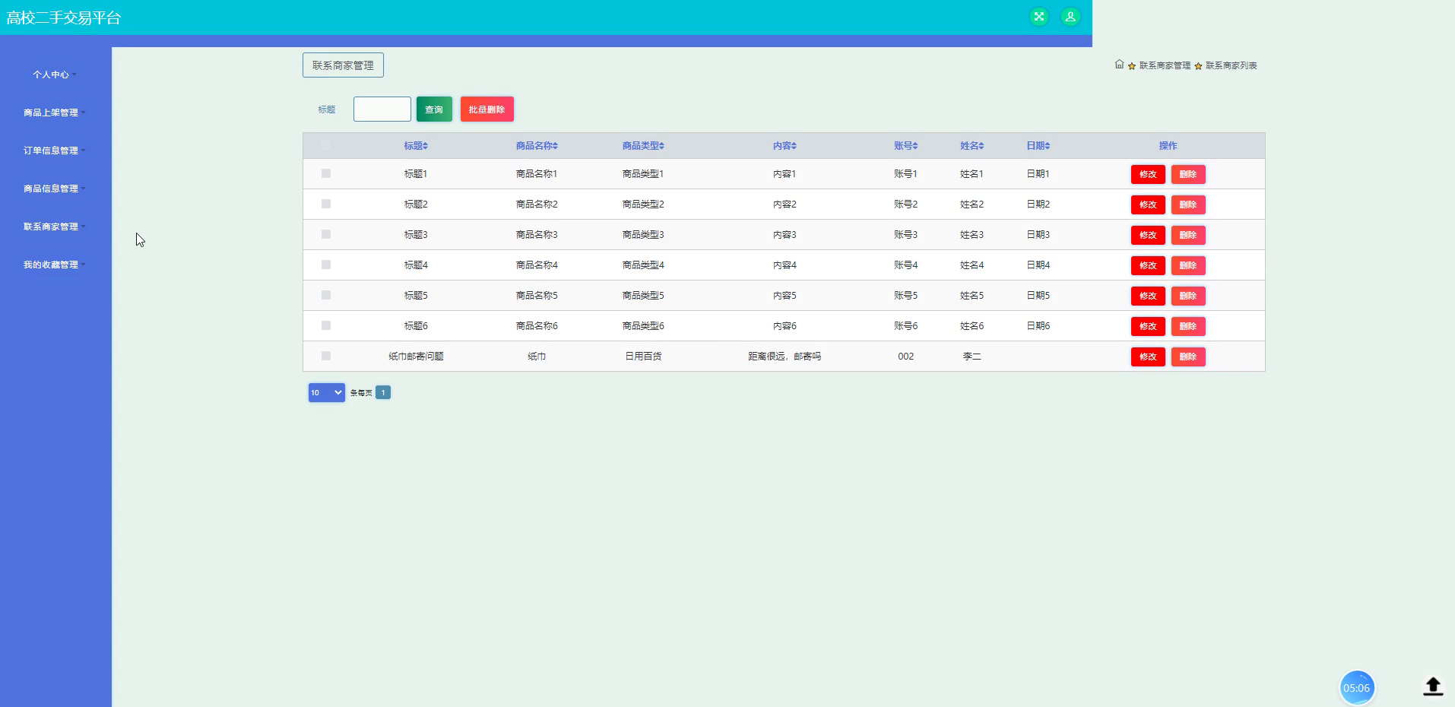Click 删除 for row 标题5
The height and width of the screenshot is (707, 1455).
pyautogui.click(x=1188, y=296)
